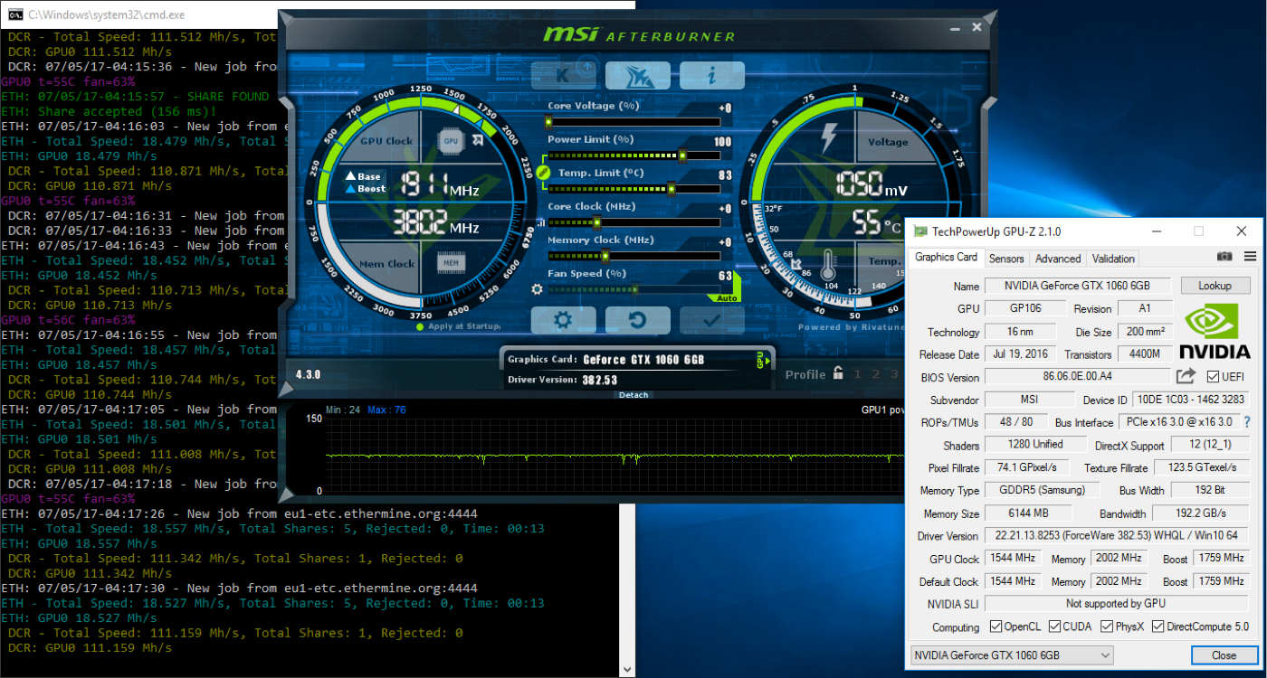The height and width of the screenshot is (678, 1267).
Task: Click the GPU-Z title bar app icon
Action: [920, 231]
